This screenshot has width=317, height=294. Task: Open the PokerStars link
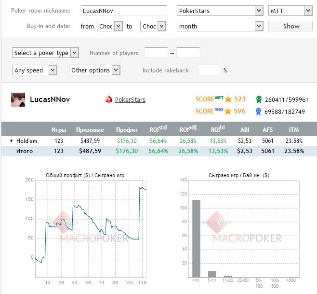click(x=130, y=99)
